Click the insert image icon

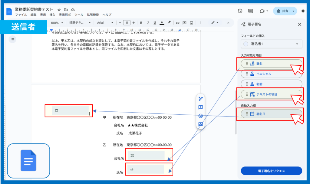click(x=191, y=23)
